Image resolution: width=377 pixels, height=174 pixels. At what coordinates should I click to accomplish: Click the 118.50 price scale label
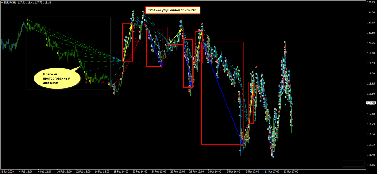(x=371, y=94)
